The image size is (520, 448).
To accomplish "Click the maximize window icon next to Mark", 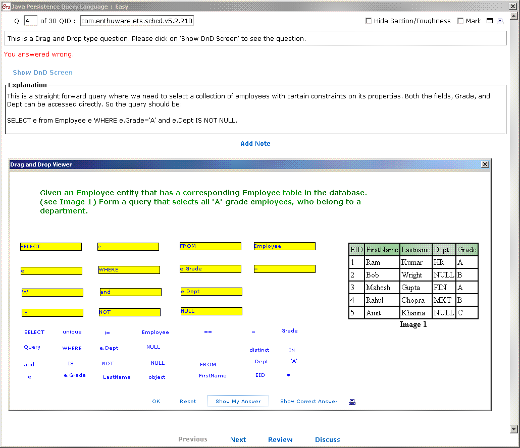I will (x=490, y=21).
